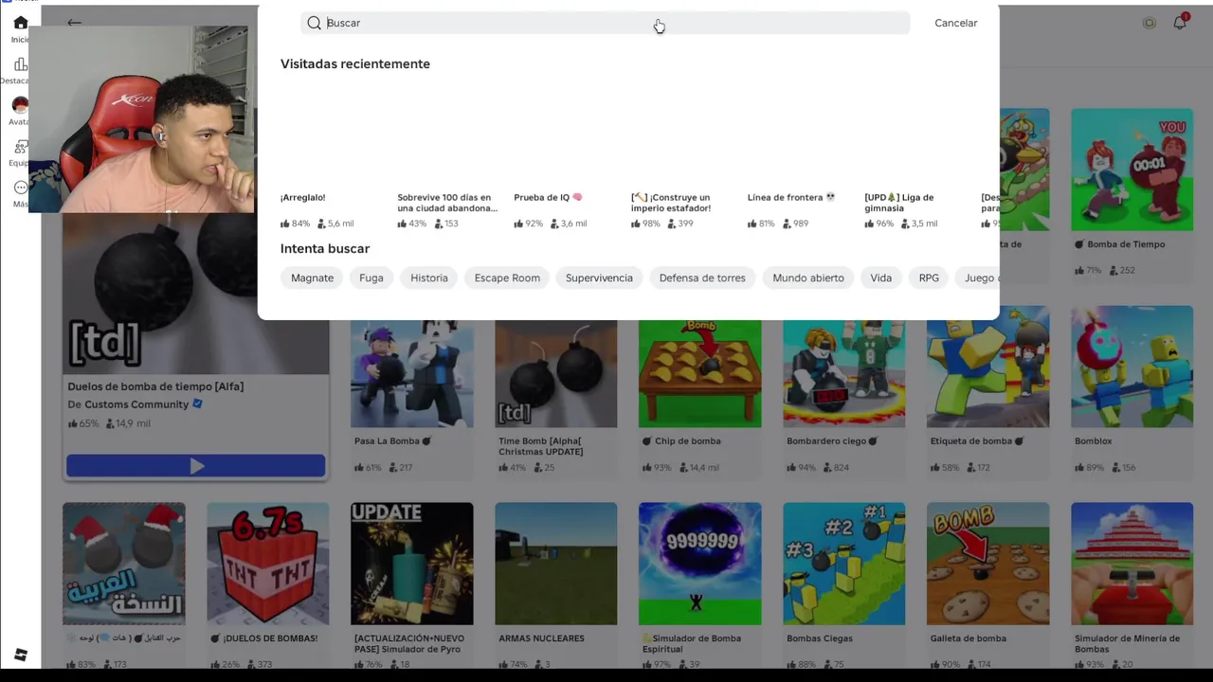Screen dimensions: 1213x682
Task: Click the Equipo group icon in sidebar
Action: pos(20,148)
